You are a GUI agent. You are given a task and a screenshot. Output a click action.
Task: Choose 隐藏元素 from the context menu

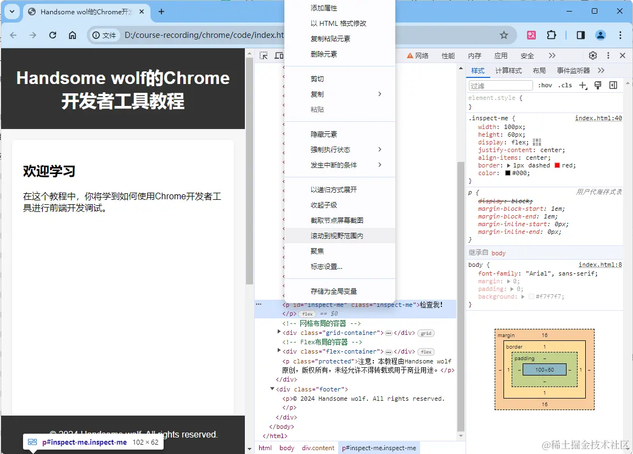coord(324,134)
